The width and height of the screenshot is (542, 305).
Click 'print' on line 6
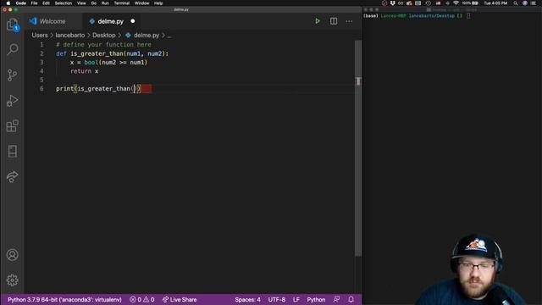(x=64, y=89)
